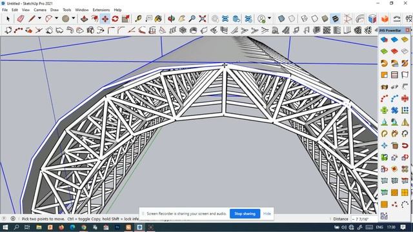Open the Windows Start menu
Screen dimensions: 413x232
[x=5, y=227]
